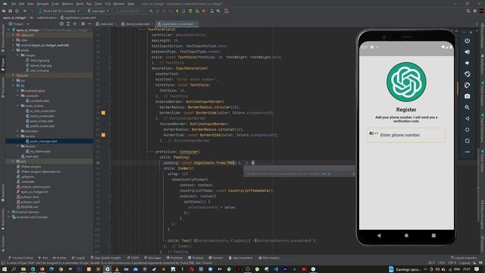Open the Navigate menu
Viewport: 485px width, 273px height.
pos(42,4)
